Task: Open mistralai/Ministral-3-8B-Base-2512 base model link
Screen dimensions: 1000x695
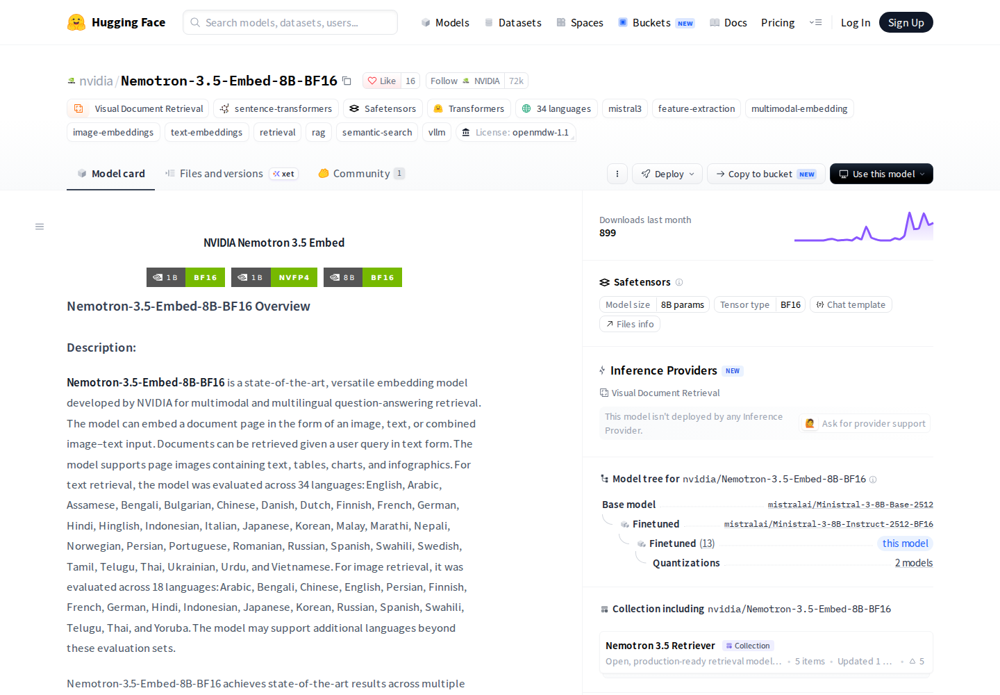Action: [850, 505]
